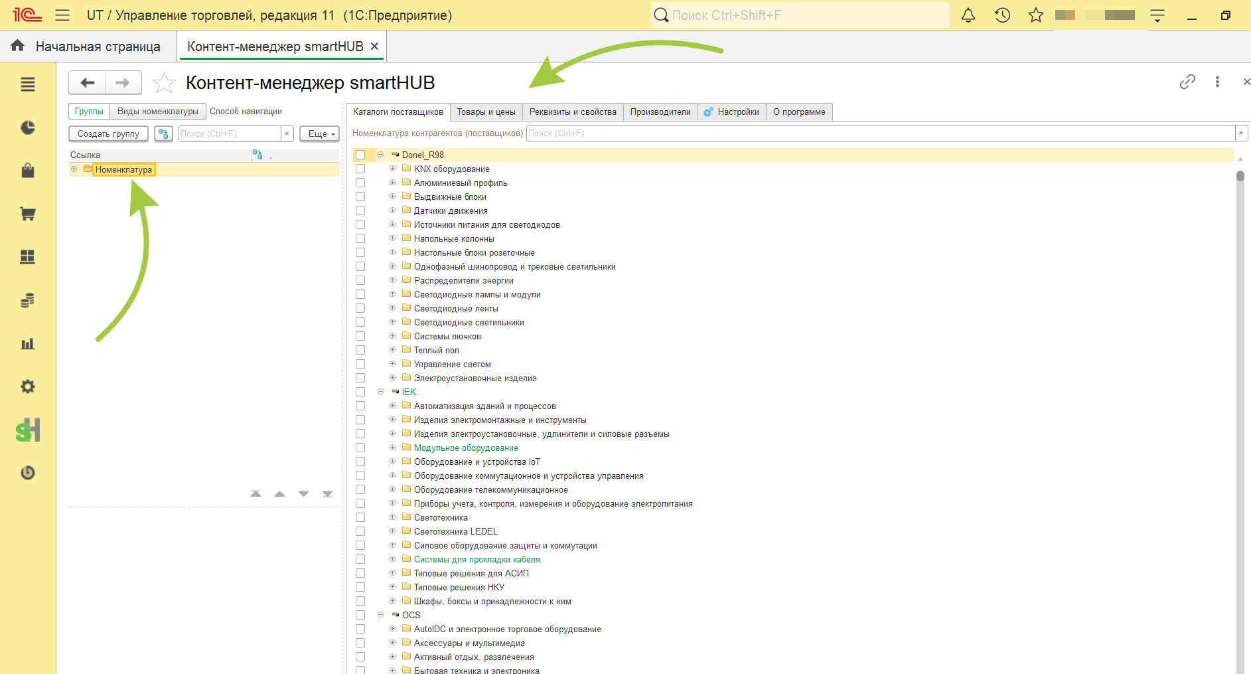
Task: Check the Датчики движения checkbox
Action: pos(360,211)
